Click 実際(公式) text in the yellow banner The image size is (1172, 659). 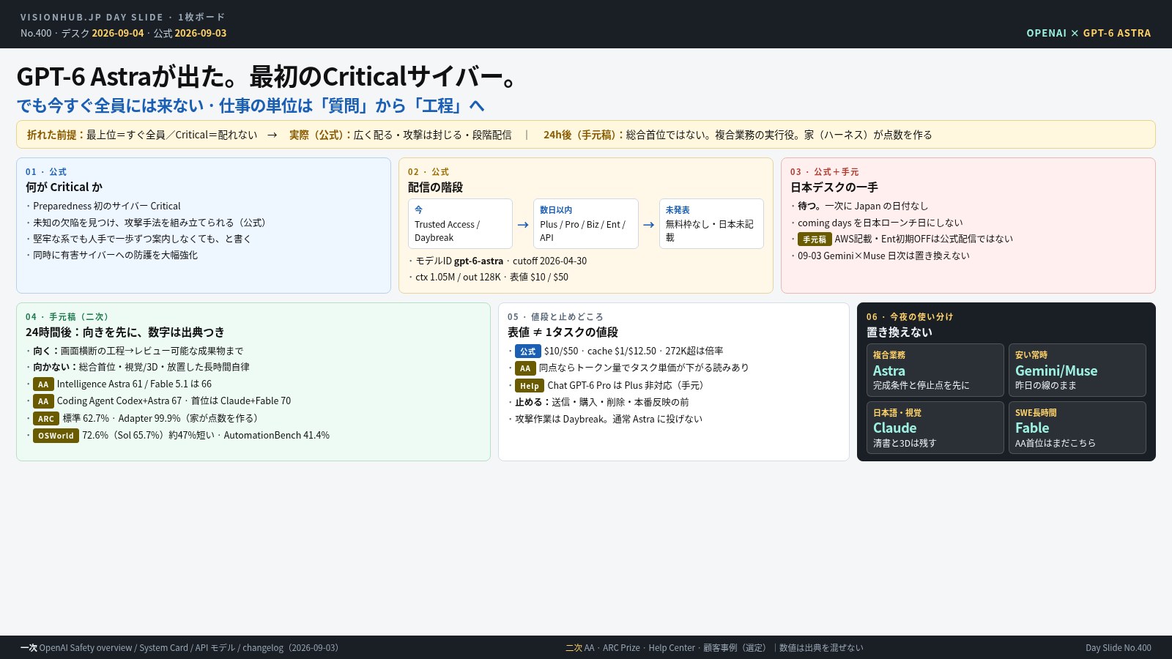tap(319, 135)
